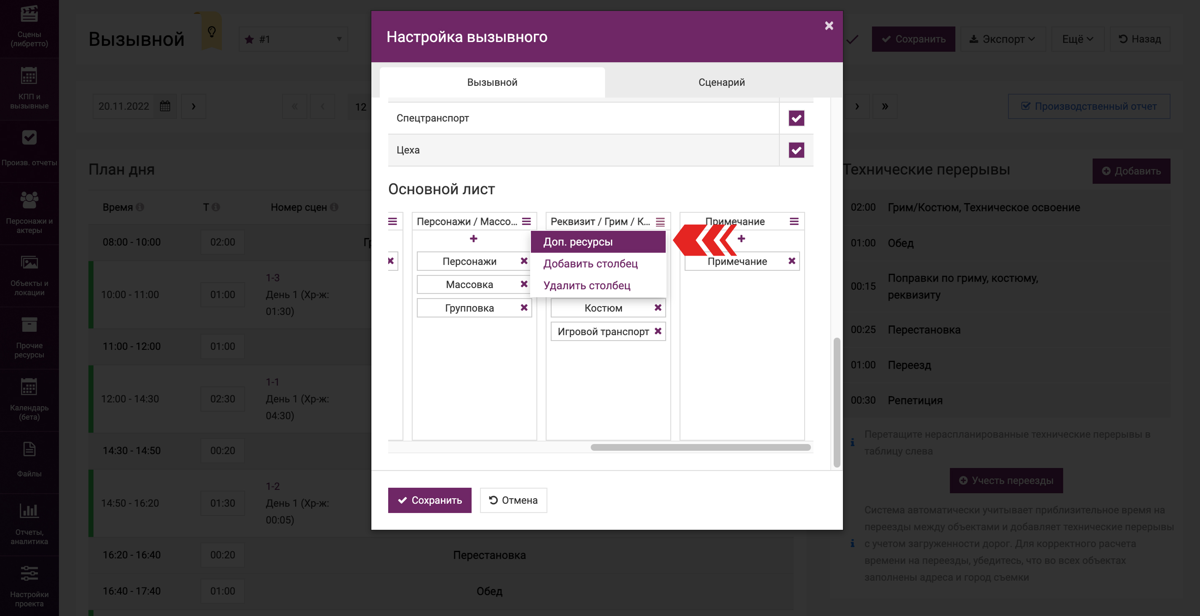This screenshot has height=616, width=1200.
Task: Select Доп. ресурсы menu entry
Action: [x=598, y=242]
